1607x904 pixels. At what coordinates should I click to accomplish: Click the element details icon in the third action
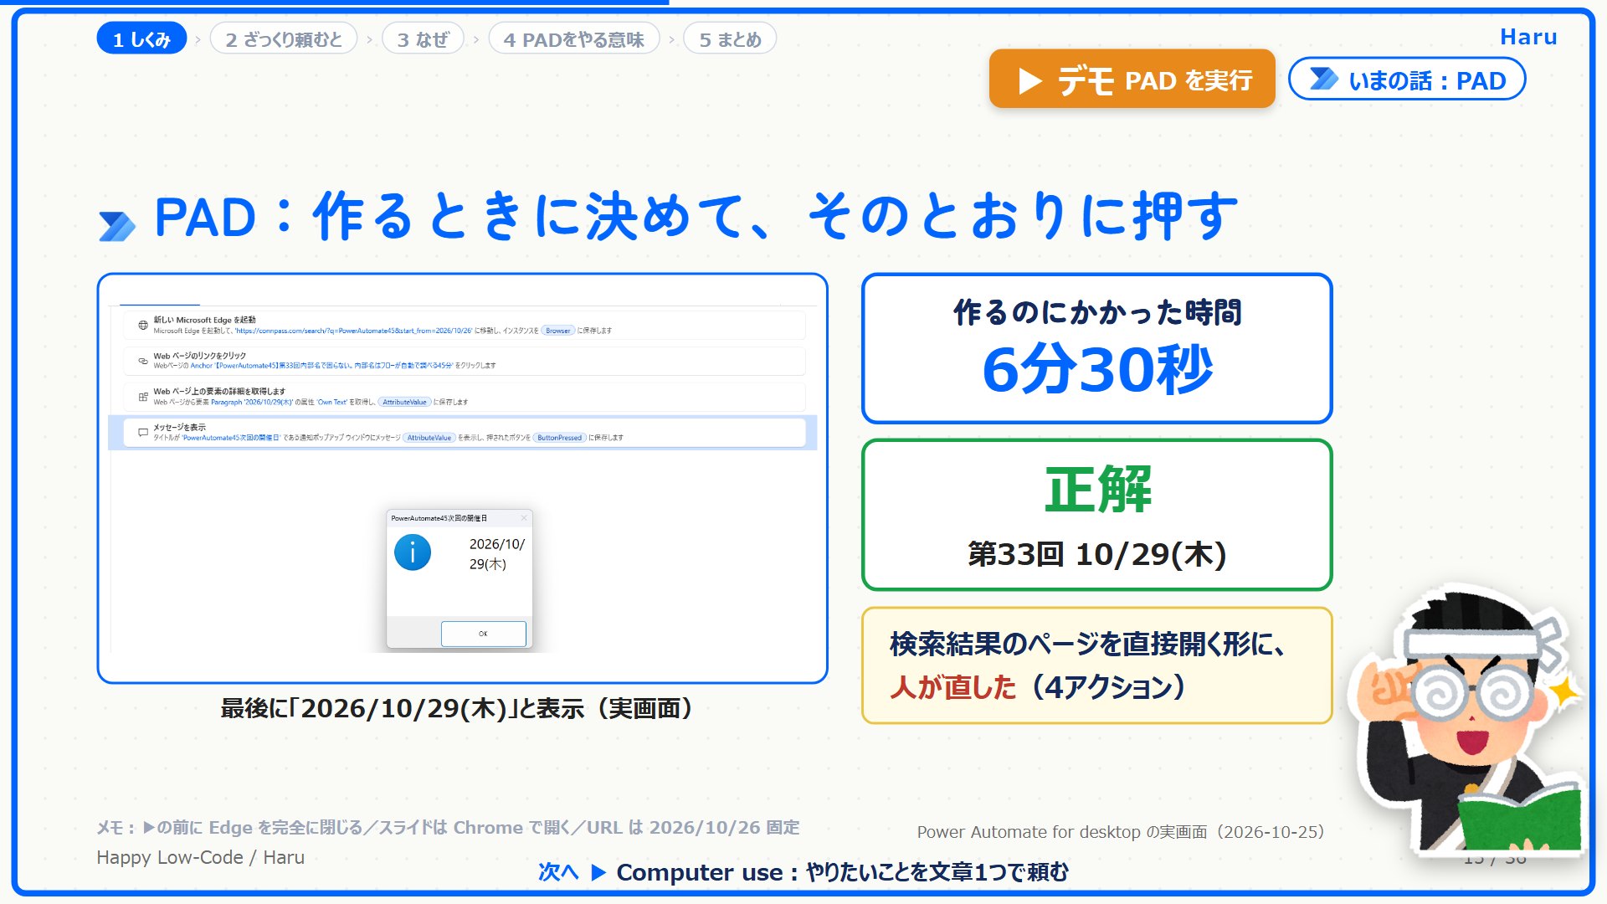click(143, 397)
